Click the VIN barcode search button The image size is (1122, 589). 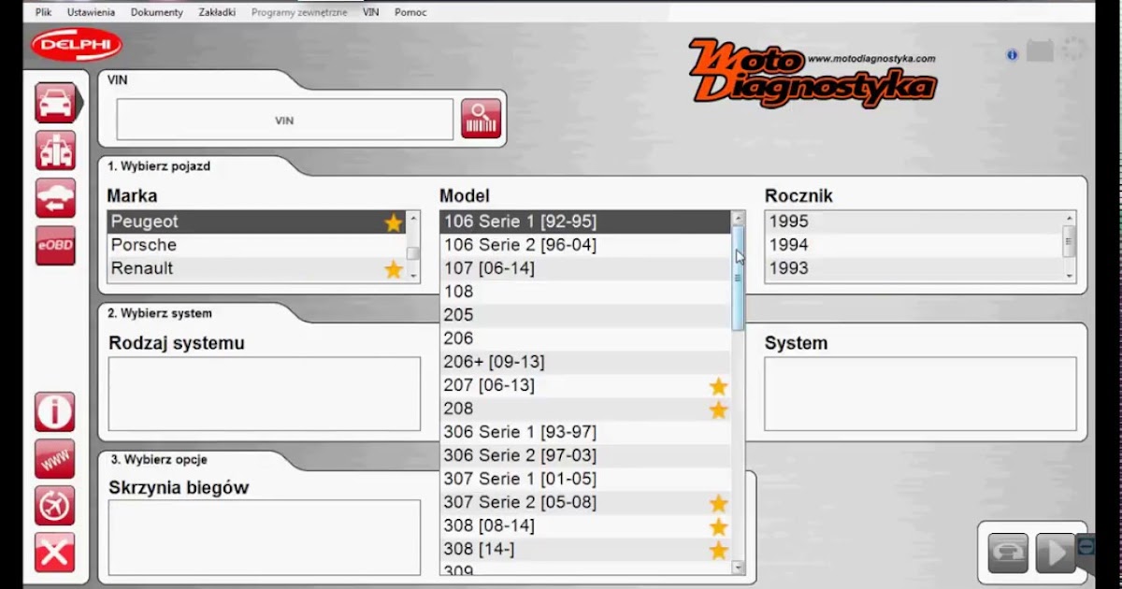(x=481, y=119)
